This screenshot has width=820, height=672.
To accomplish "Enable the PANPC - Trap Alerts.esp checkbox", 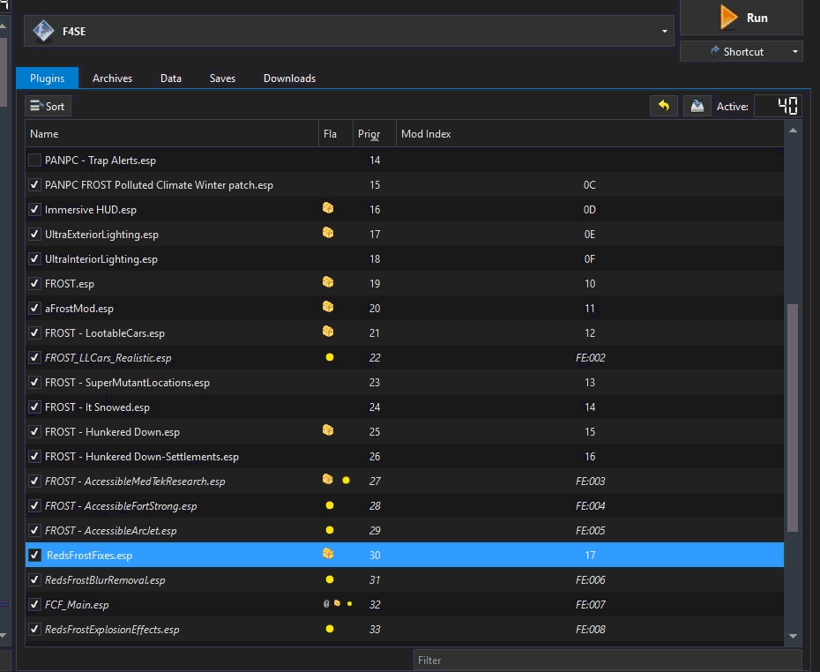I will coord(35,161).
